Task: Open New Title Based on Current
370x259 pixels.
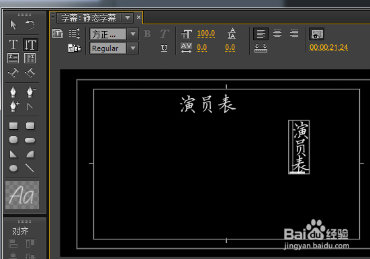Action: coord(58,34)
